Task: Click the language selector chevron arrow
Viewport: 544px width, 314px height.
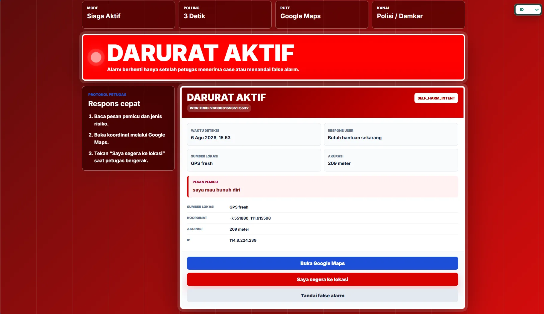Action: click(537, 10)
